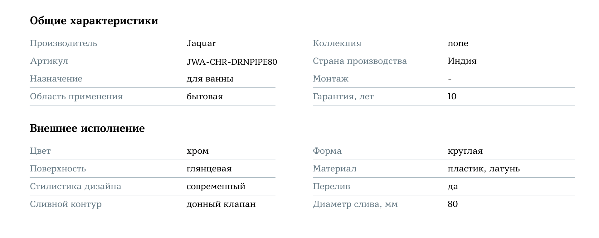Click the 'Диаметр слива, мм' label

click(355, 204)
